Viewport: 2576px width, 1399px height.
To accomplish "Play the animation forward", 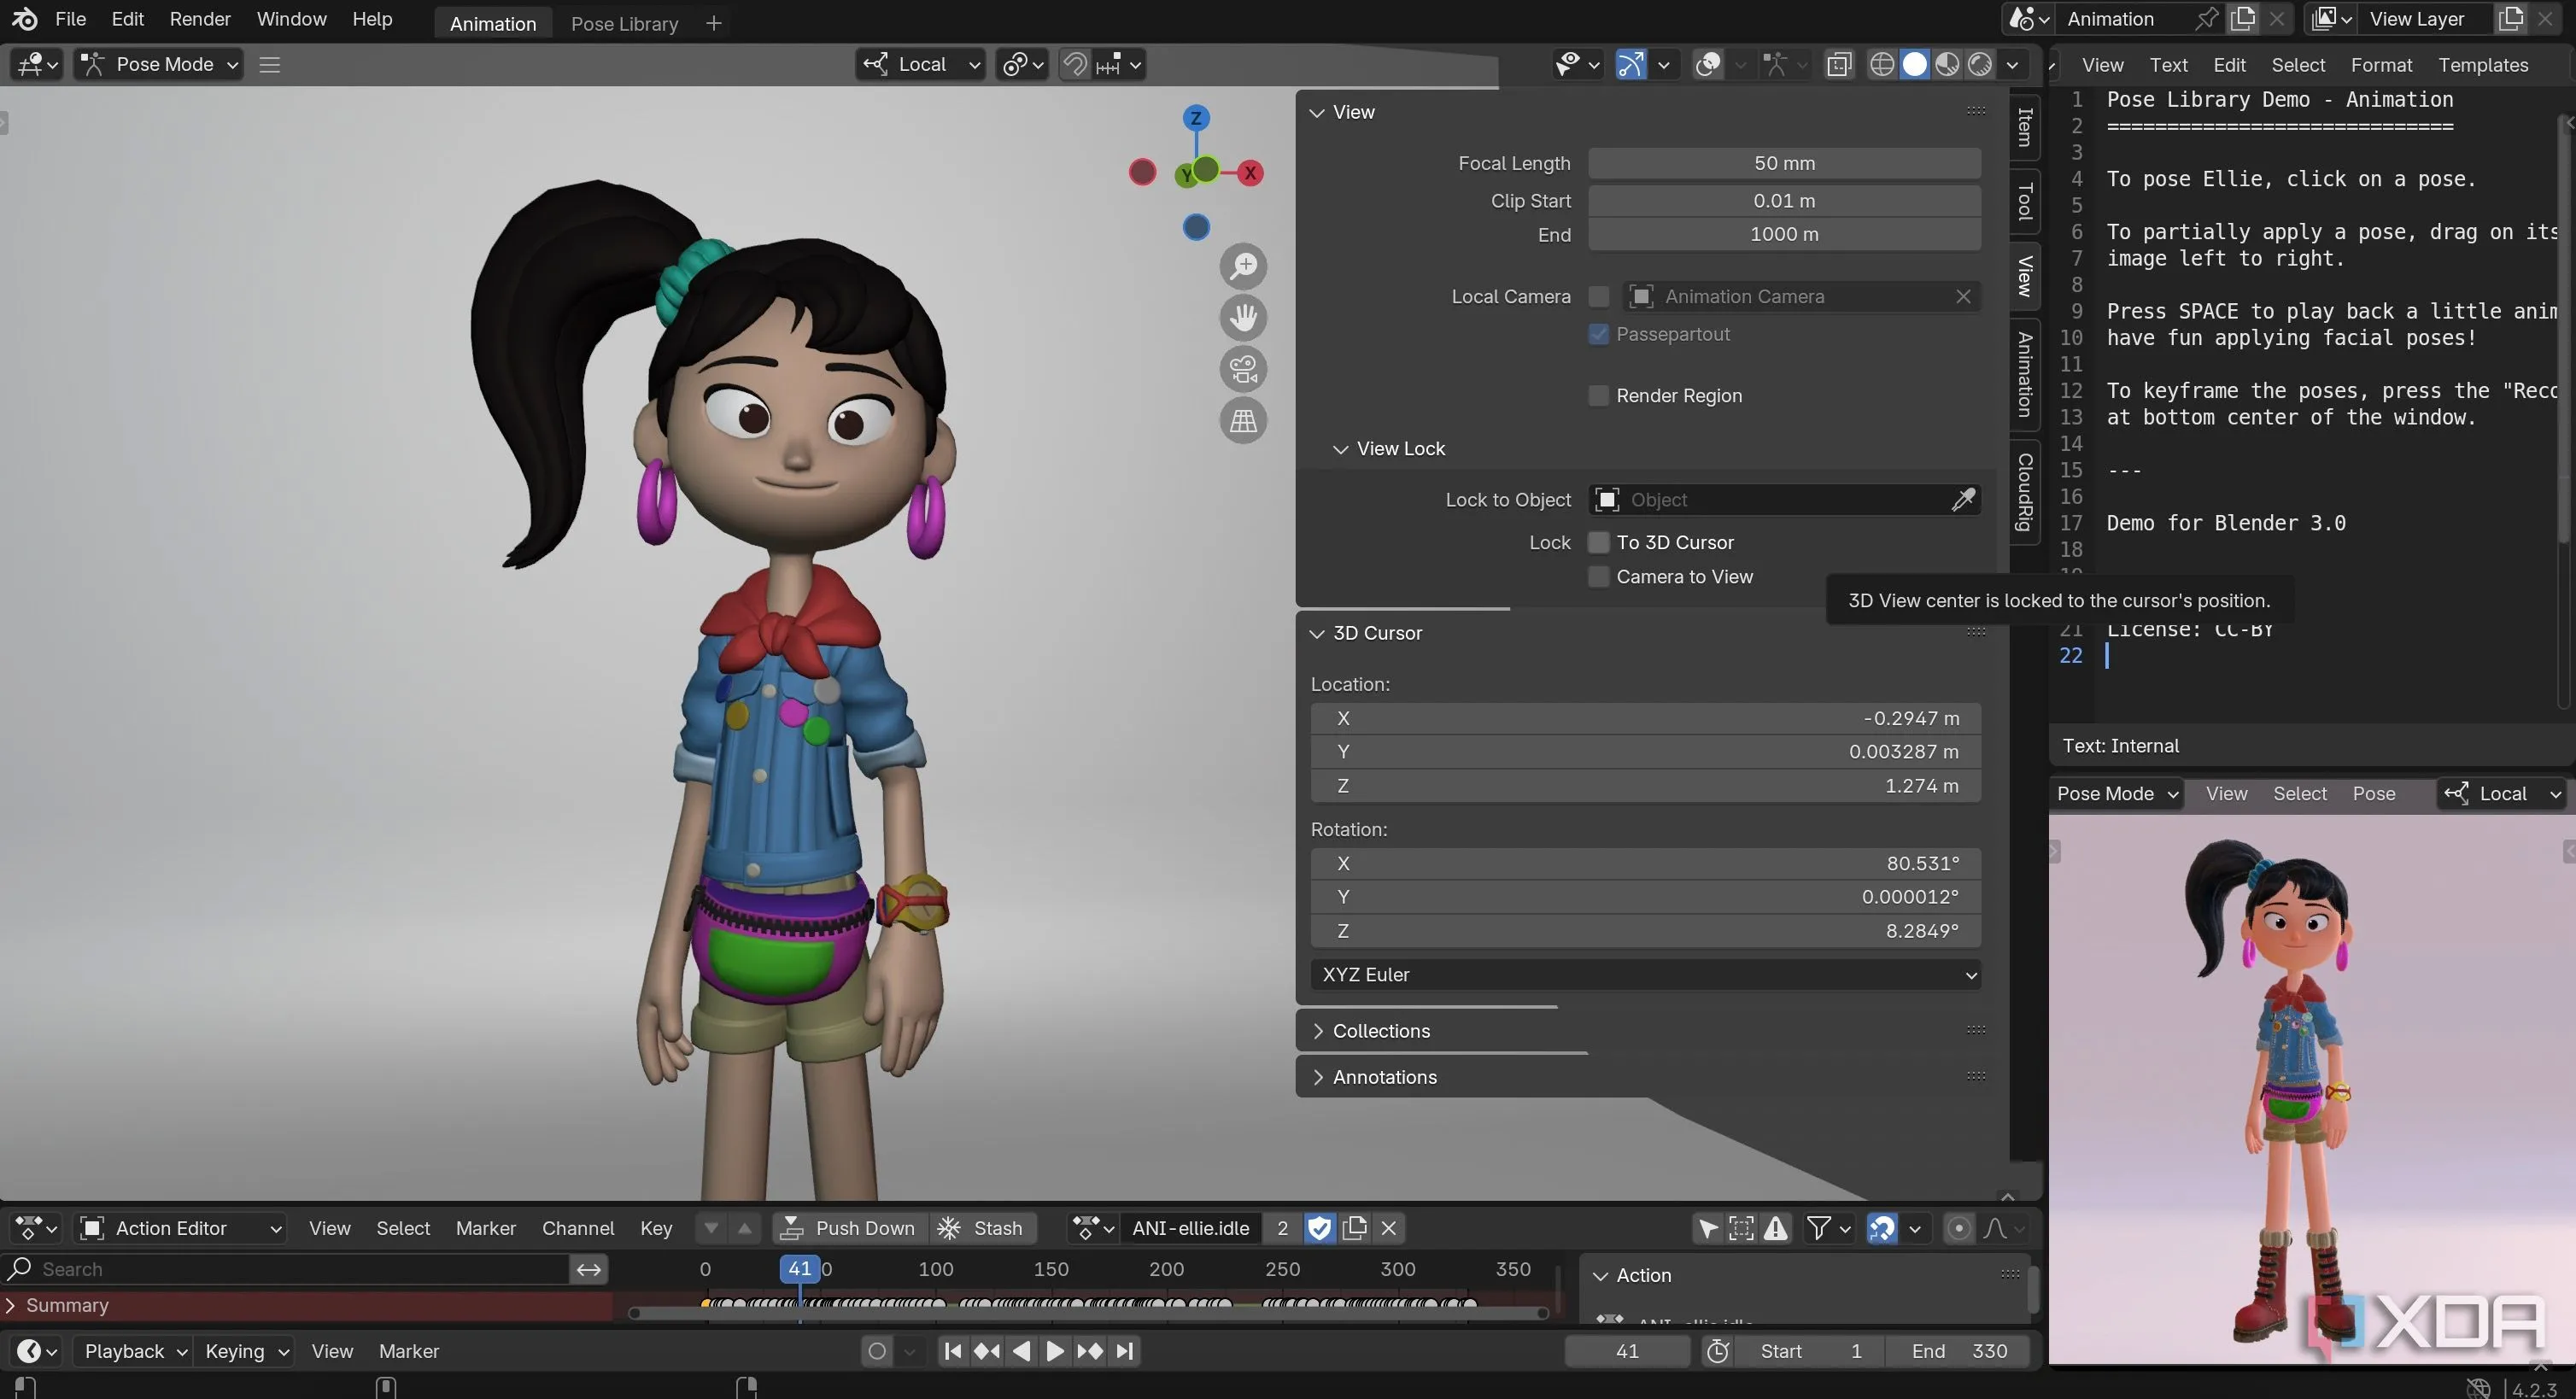I will 1055,1351.
